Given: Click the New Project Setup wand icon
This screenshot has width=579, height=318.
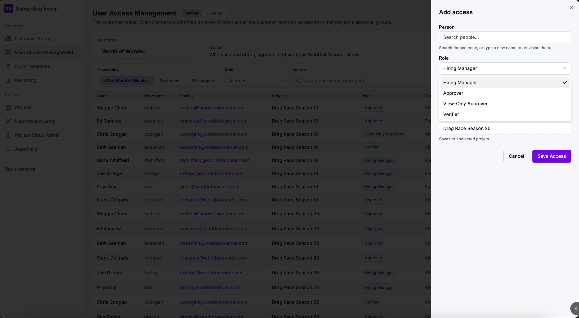Looking at the screenshot, I should pyautogui.click(x=8, y=121).
